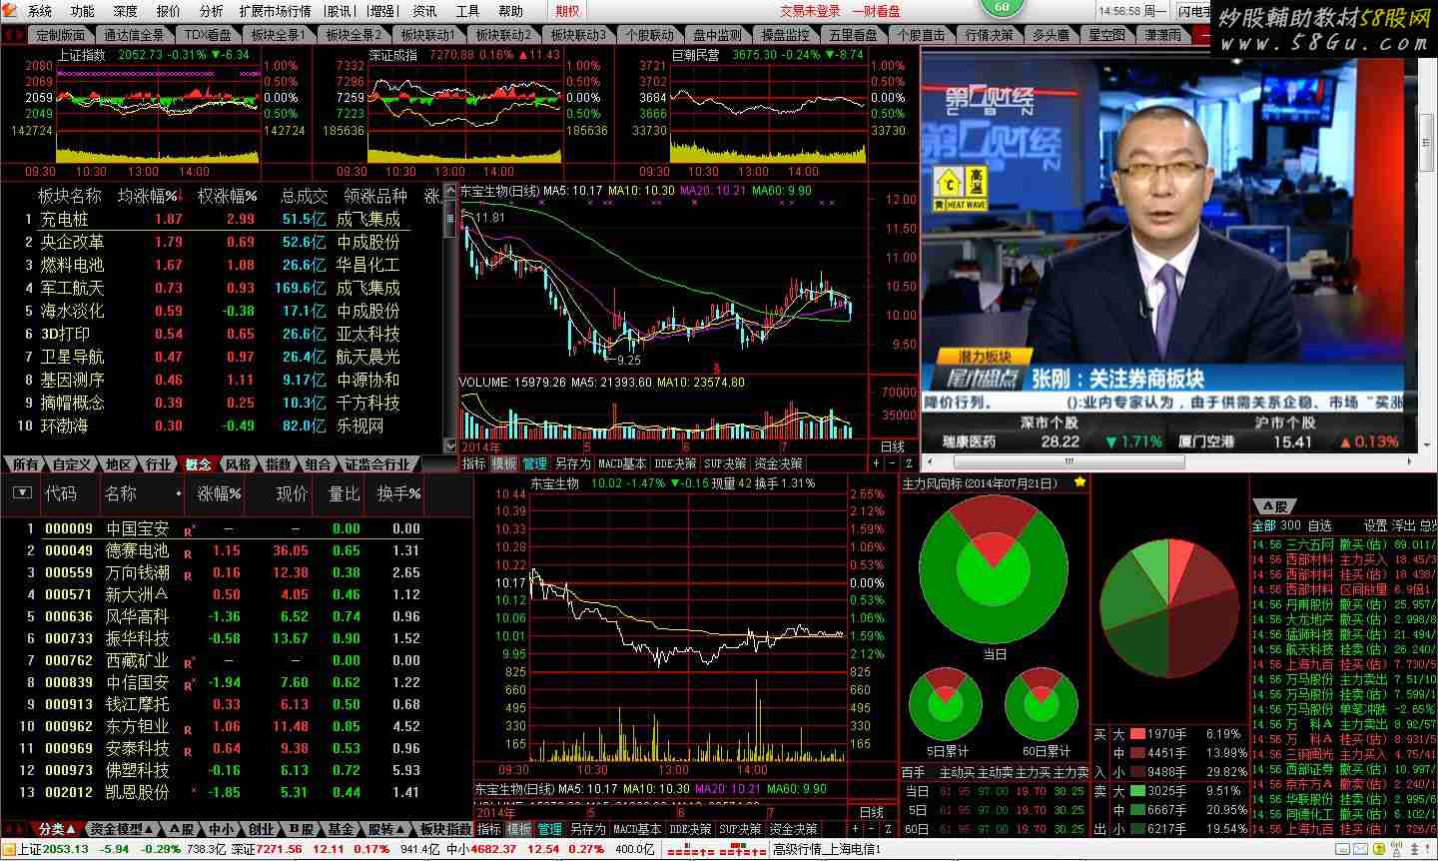Click the small dot sort marker next to 名称 header
Viewport: 1438px width, 861px height.
click(179, 493)
